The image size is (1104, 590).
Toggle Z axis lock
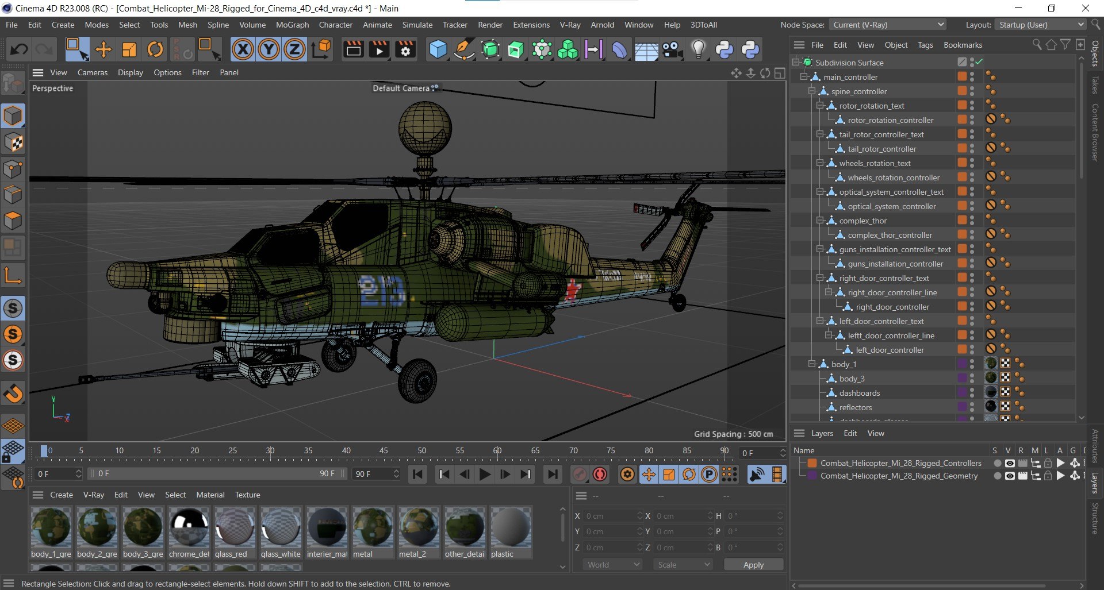(x=294, y=49)
